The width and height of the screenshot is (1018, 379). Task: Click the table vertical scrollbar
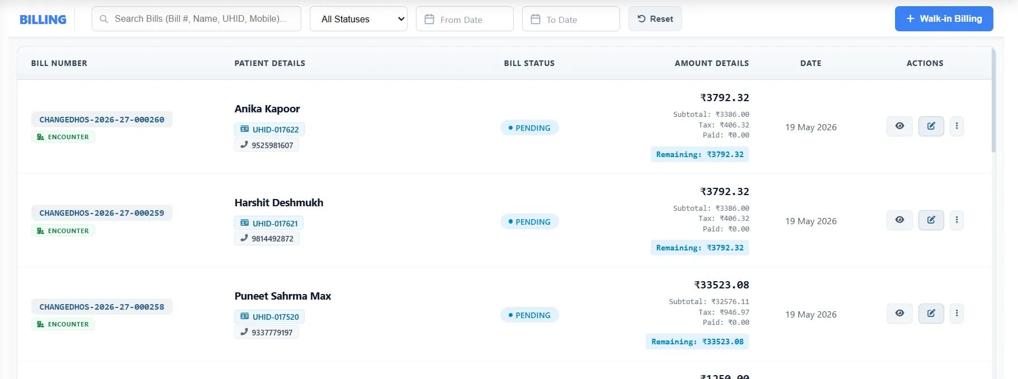click(993, 101)
